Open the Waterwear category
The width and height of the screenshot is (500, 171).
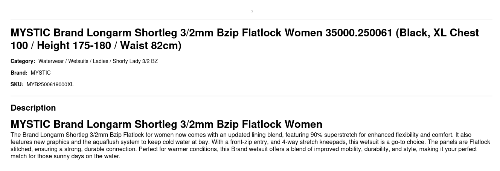tap(51, 61)
